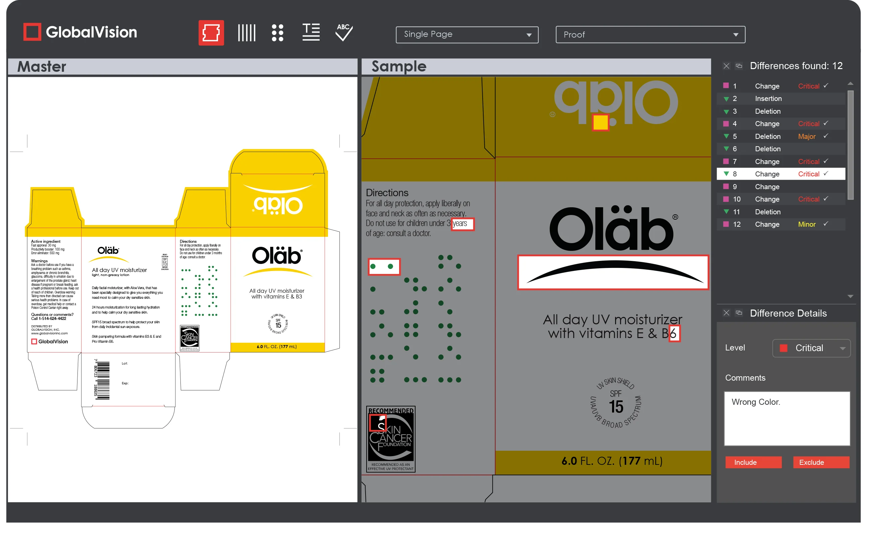This screenshot has width=875, height=551.
Task: Close the Difference Details panel
Action: tap(726, 313)
